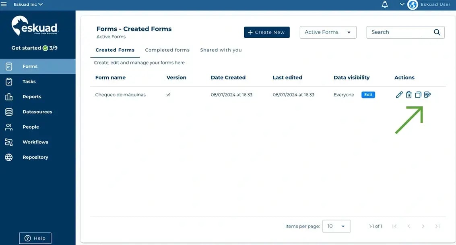
Task: Open the Repository section
Action: click(x=35, y=157)
